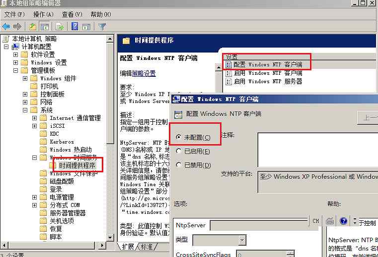This screenshot has height=257, width=378.
Task: Open the 查看(V) menu
Action: pos(72,14)
